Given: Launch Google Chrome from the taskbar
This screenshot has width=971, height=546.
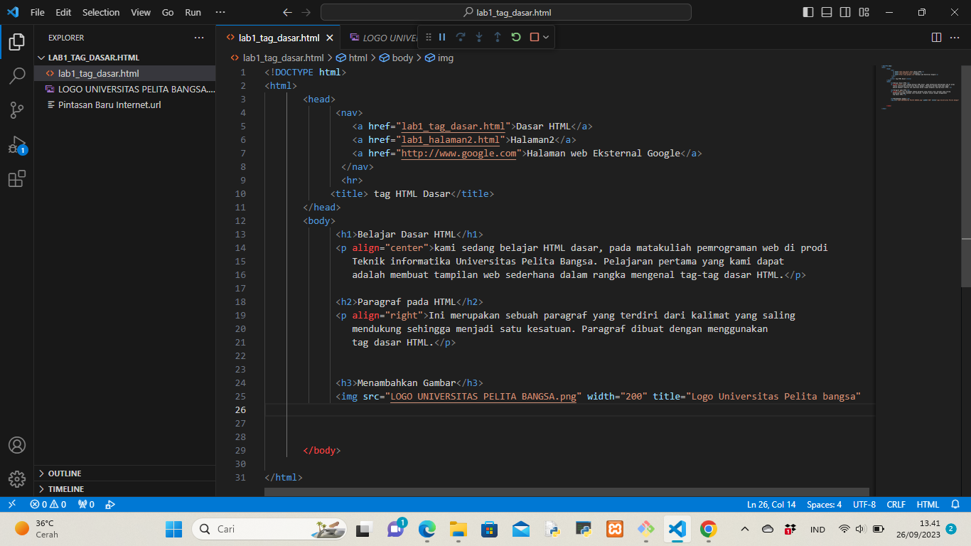Looking at the screenshot, I should 709,529.
